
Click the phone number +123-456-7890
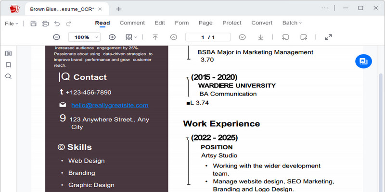pyautogui.click(x=89, y=93)
